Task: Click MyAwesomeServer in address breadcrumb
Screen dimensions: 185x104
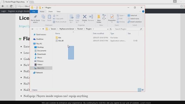Action: tap(67, 29)
